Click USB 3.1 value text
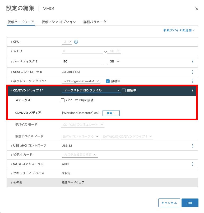The image size is (204, 213). pyautogui.click(x=67, y=146)
